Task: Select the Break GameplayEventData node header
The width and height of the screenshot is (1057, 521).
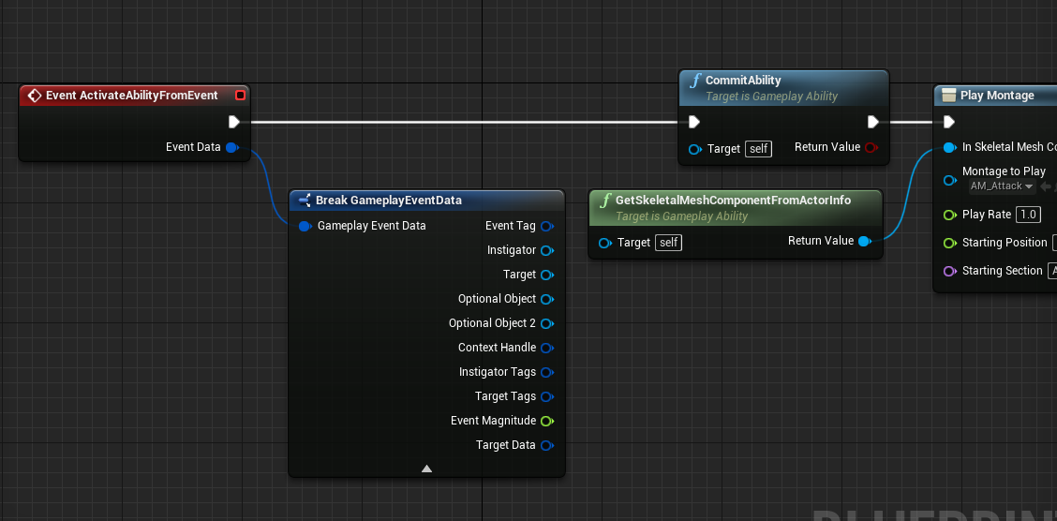Action: click(426, 201)
